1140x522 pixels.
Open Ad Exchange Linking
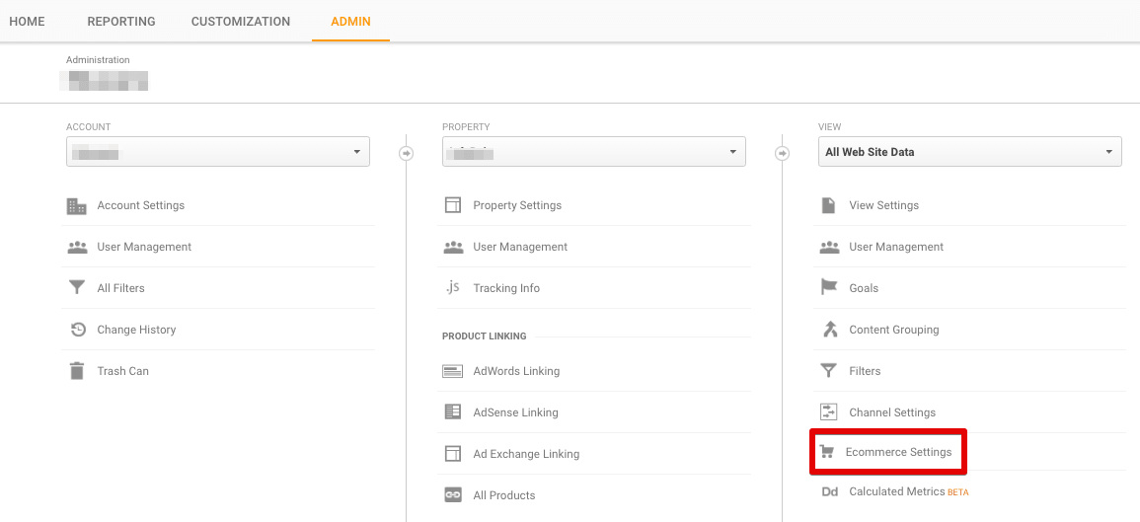[526, 454]
